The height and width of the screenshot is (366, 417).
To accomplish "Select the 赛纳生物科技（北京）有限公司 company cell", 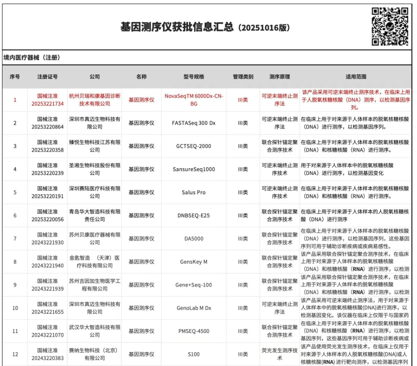I will click(95, 354).
